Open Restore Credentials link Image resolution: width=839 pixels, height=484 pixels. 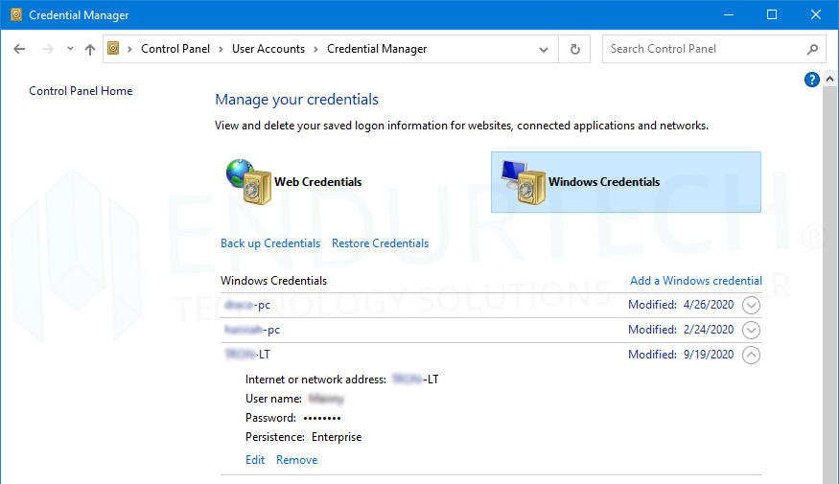[380, 243]
